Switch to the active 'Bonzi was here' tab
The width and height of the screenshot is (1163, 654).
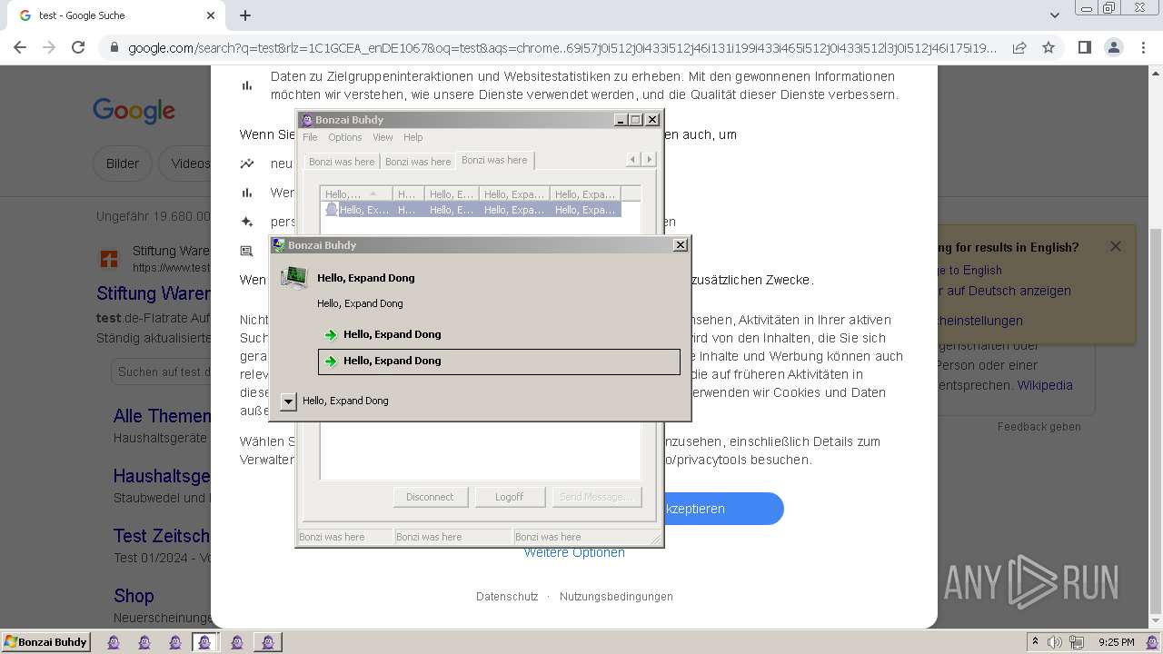click(494, 160)
